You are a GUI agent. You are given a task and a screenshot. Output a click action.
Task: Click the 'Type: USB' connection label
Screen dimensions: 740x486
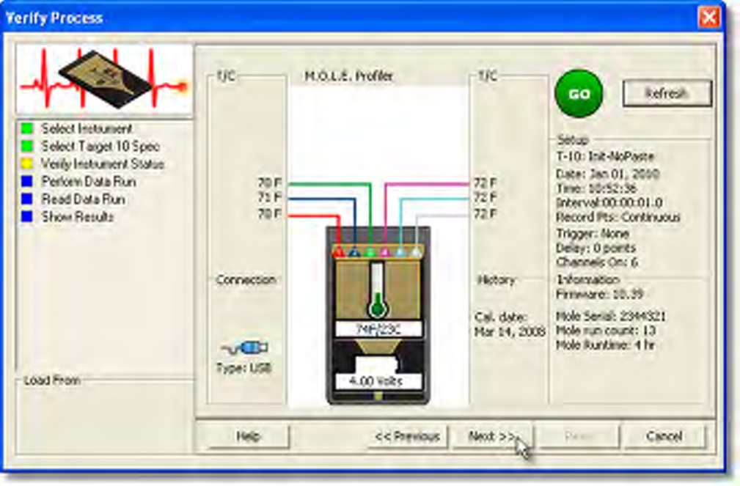click(244, 368)
